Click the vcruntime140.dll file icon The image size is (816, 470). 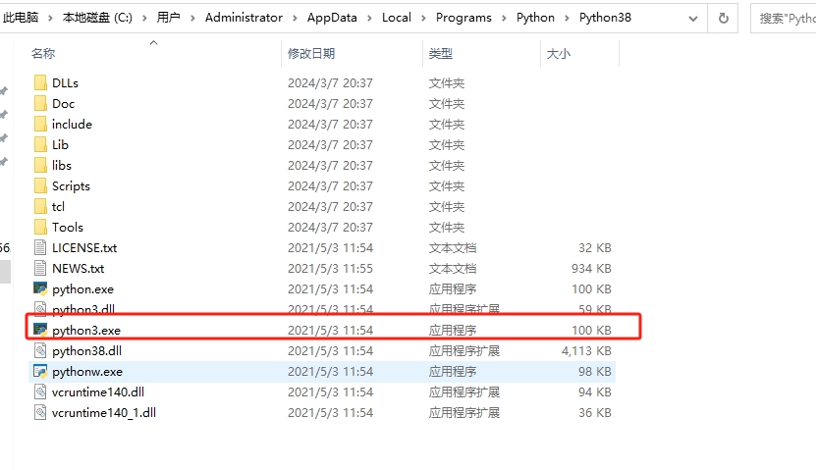pos(40,392)
